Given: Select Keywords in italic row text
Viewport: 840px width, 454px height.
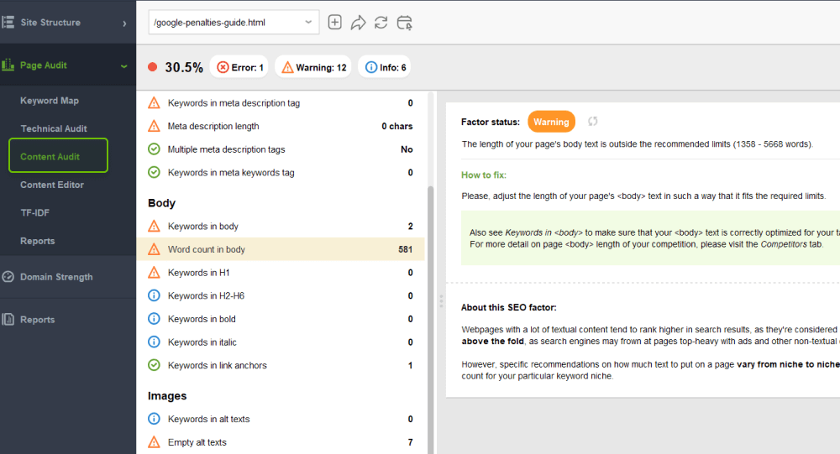Looking at the screenshot, I should click(x=202, y=342).
